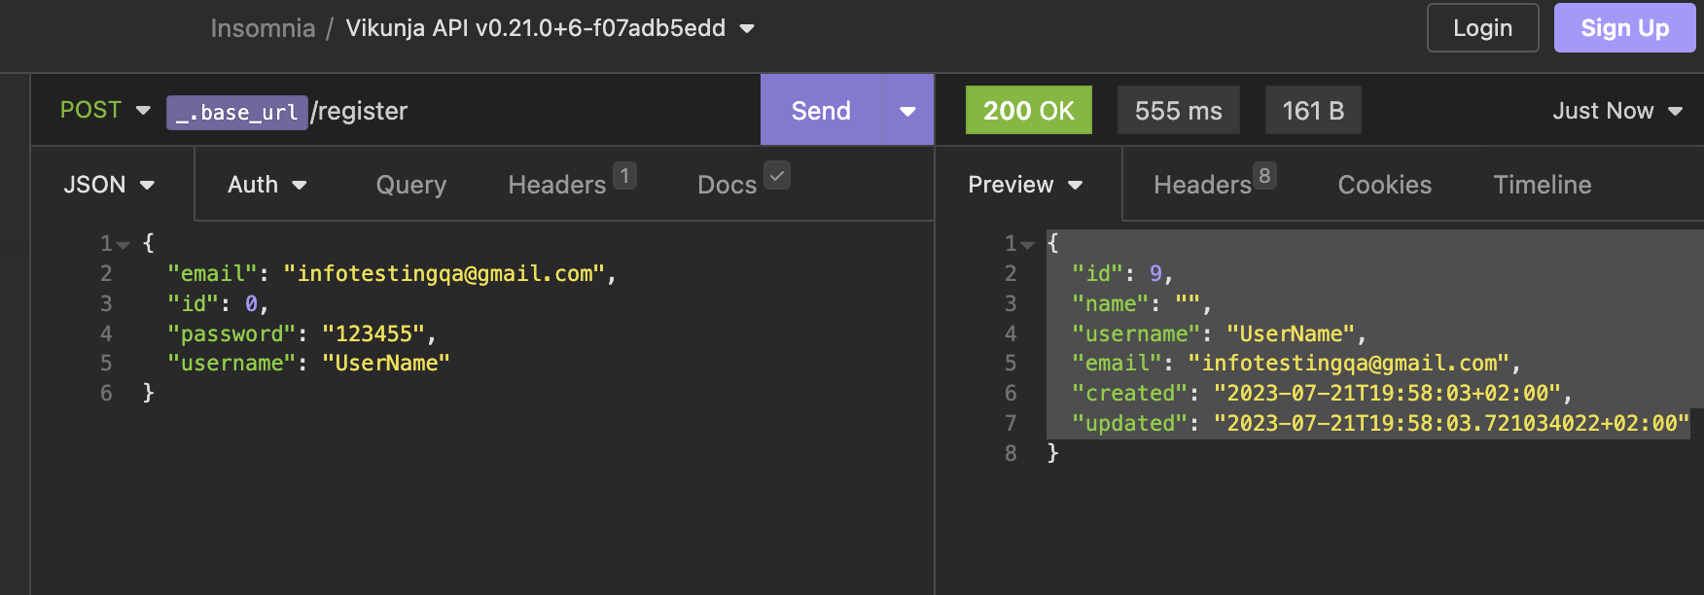Click the Login button
This screenshot has height=595, width=1704.
(x=1482, y=28)
